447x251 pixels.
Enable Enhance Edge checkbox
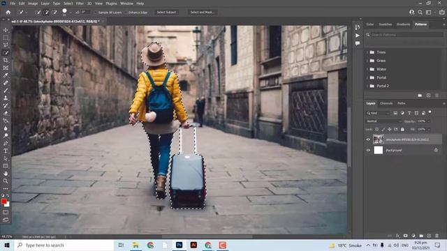click(126, 13)
